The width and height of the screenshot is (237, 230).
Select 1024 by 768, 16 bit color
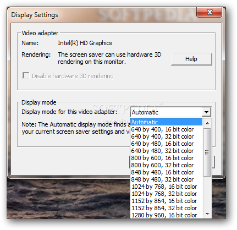167,187
